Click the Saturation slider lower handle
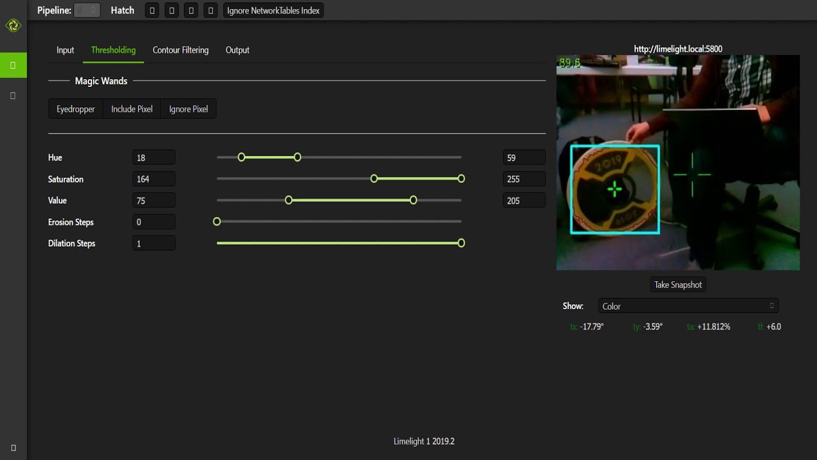This screenshot has height=460, width=817. [374, 179]
